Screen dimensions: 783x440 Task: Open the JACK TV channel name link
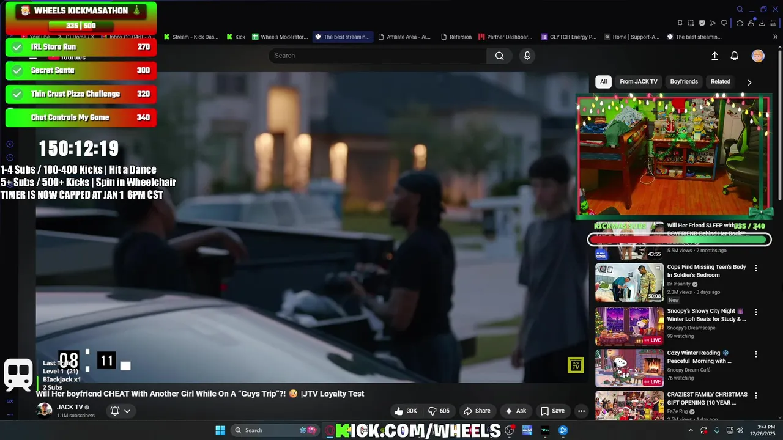tap(70, 407)
